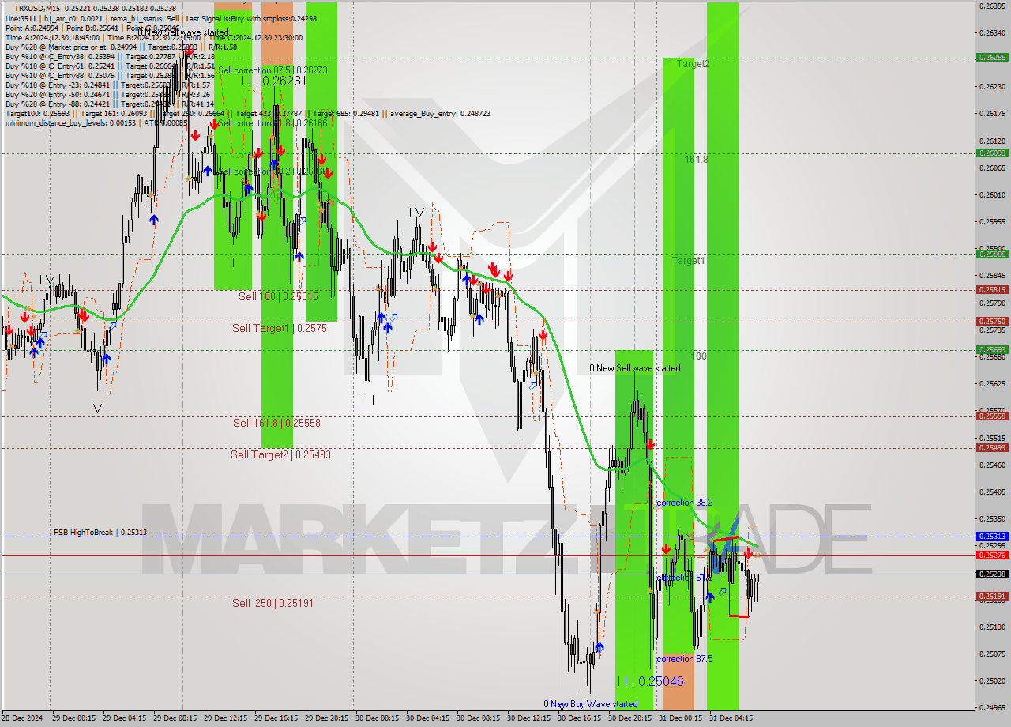Click the '29 Dec 00:15' time axis label

[x=73, y=718]
